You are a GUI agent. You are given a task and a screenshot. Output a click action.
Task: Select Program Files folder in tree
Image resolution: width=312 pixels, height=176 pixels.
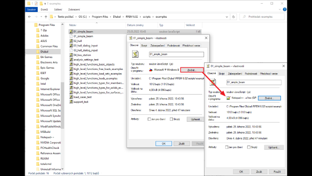pyautogui.click(x=46, y=25)
